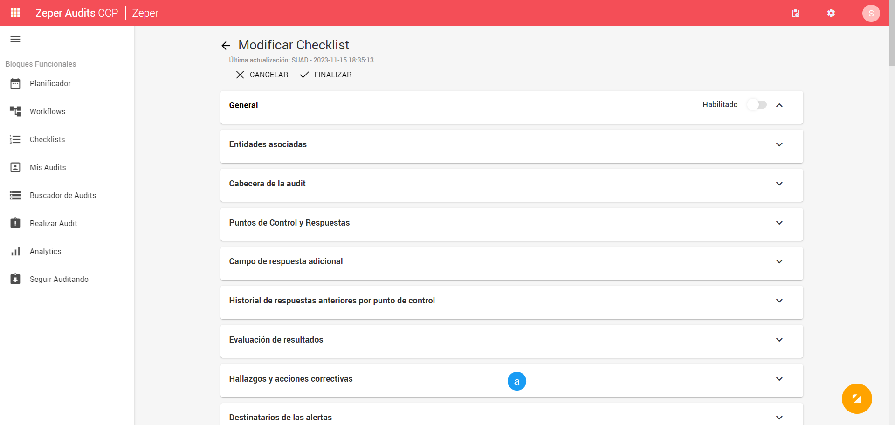Click the FINALIZAR button
This screenshot has height=425, width=895.
click(x=326, y=75)
